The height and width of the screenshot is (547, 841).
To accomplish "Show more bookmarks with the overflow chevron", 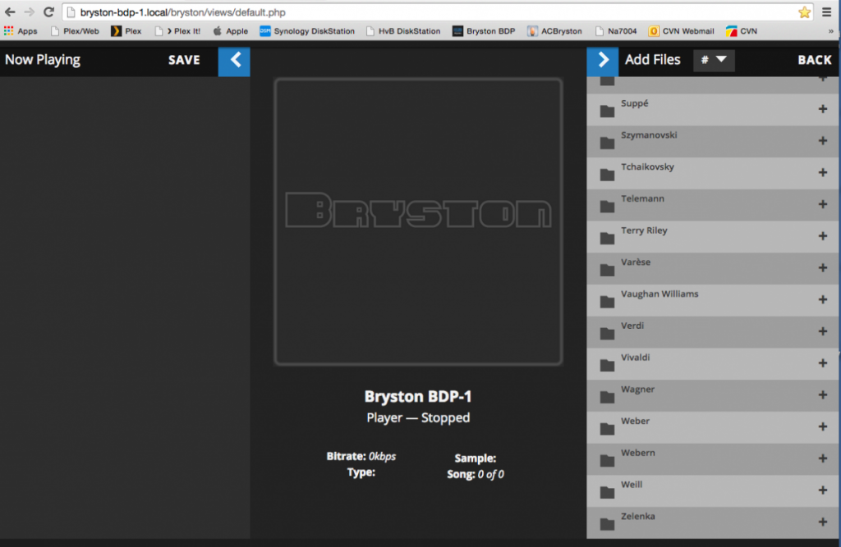I will (831, 31).
